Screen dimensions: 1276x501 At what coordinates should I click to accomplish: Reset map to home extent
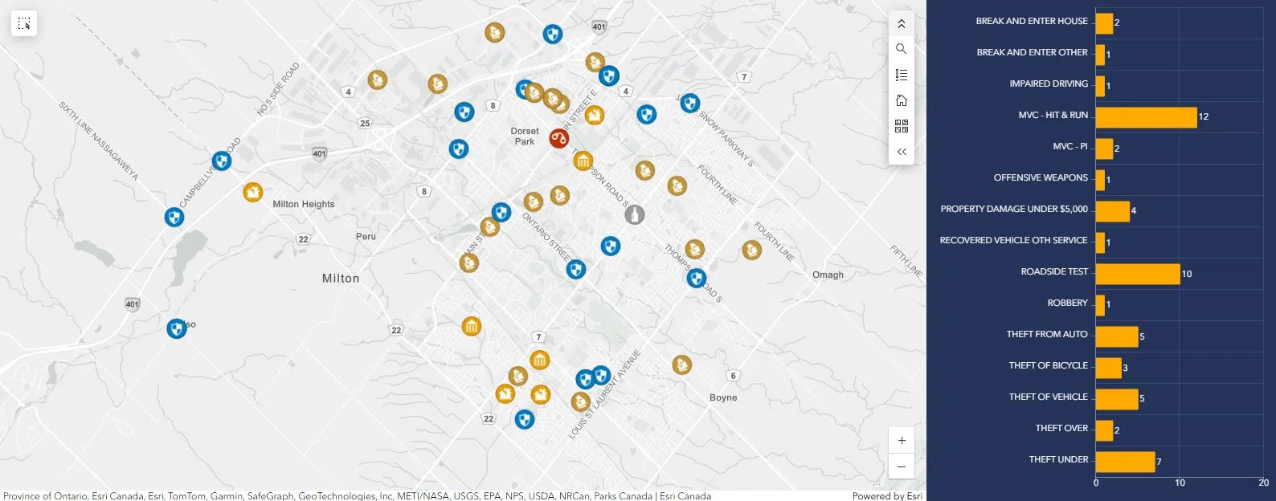[x=901, y=100]
